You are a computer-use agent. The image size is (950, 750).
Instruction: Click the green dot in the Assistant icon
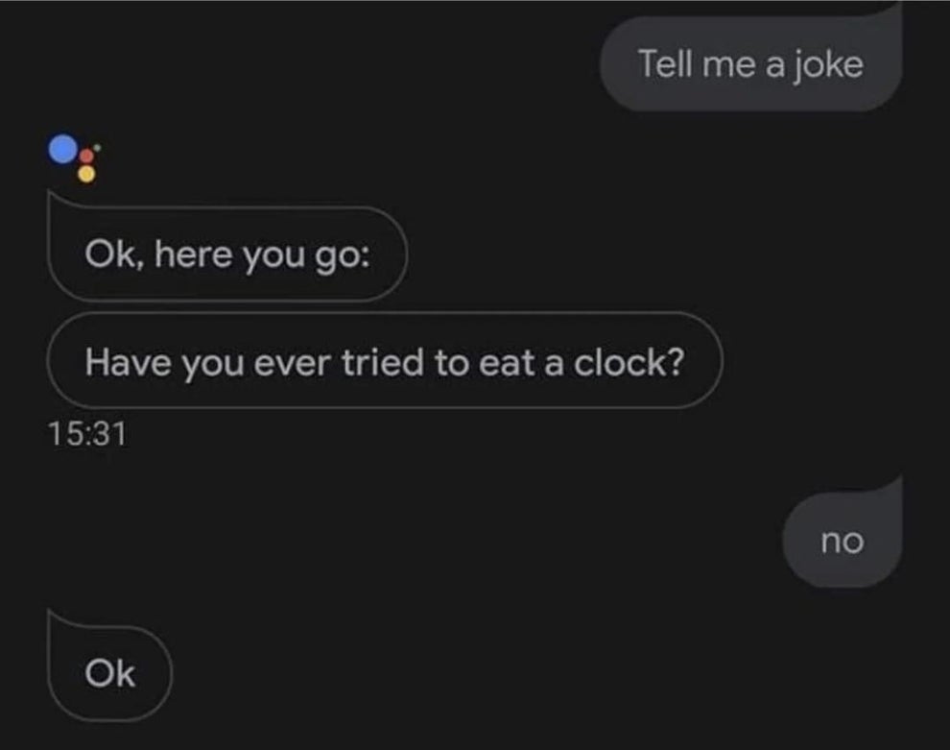[97, 147]
